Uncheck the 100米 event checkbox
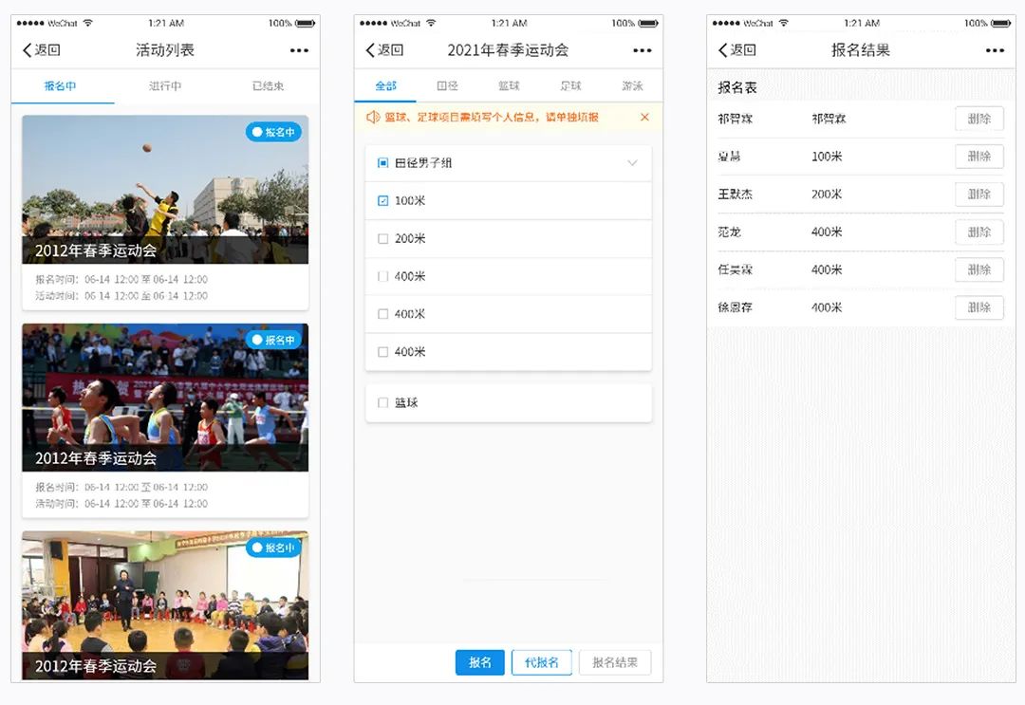1025x705 pixels. pyautogui.click(x=383, y=200)
